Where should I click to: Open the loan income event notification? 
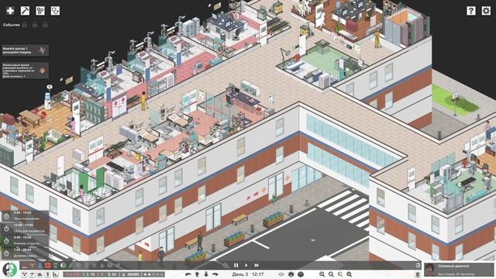25,50
